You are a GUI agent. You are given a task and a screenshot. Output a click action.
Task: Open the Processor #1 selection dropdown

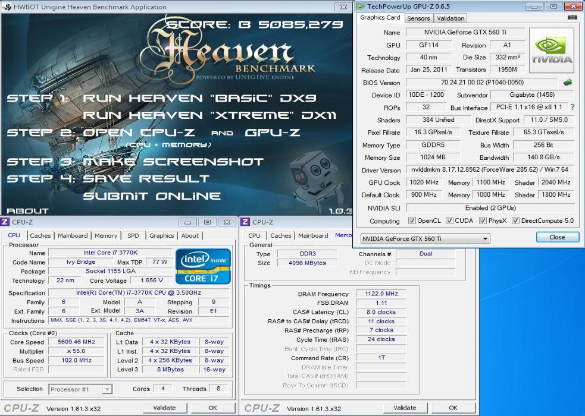[x=80, y=389]
